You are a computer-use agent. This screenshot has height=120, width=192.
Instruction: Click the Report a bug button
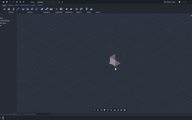[170, 2]
